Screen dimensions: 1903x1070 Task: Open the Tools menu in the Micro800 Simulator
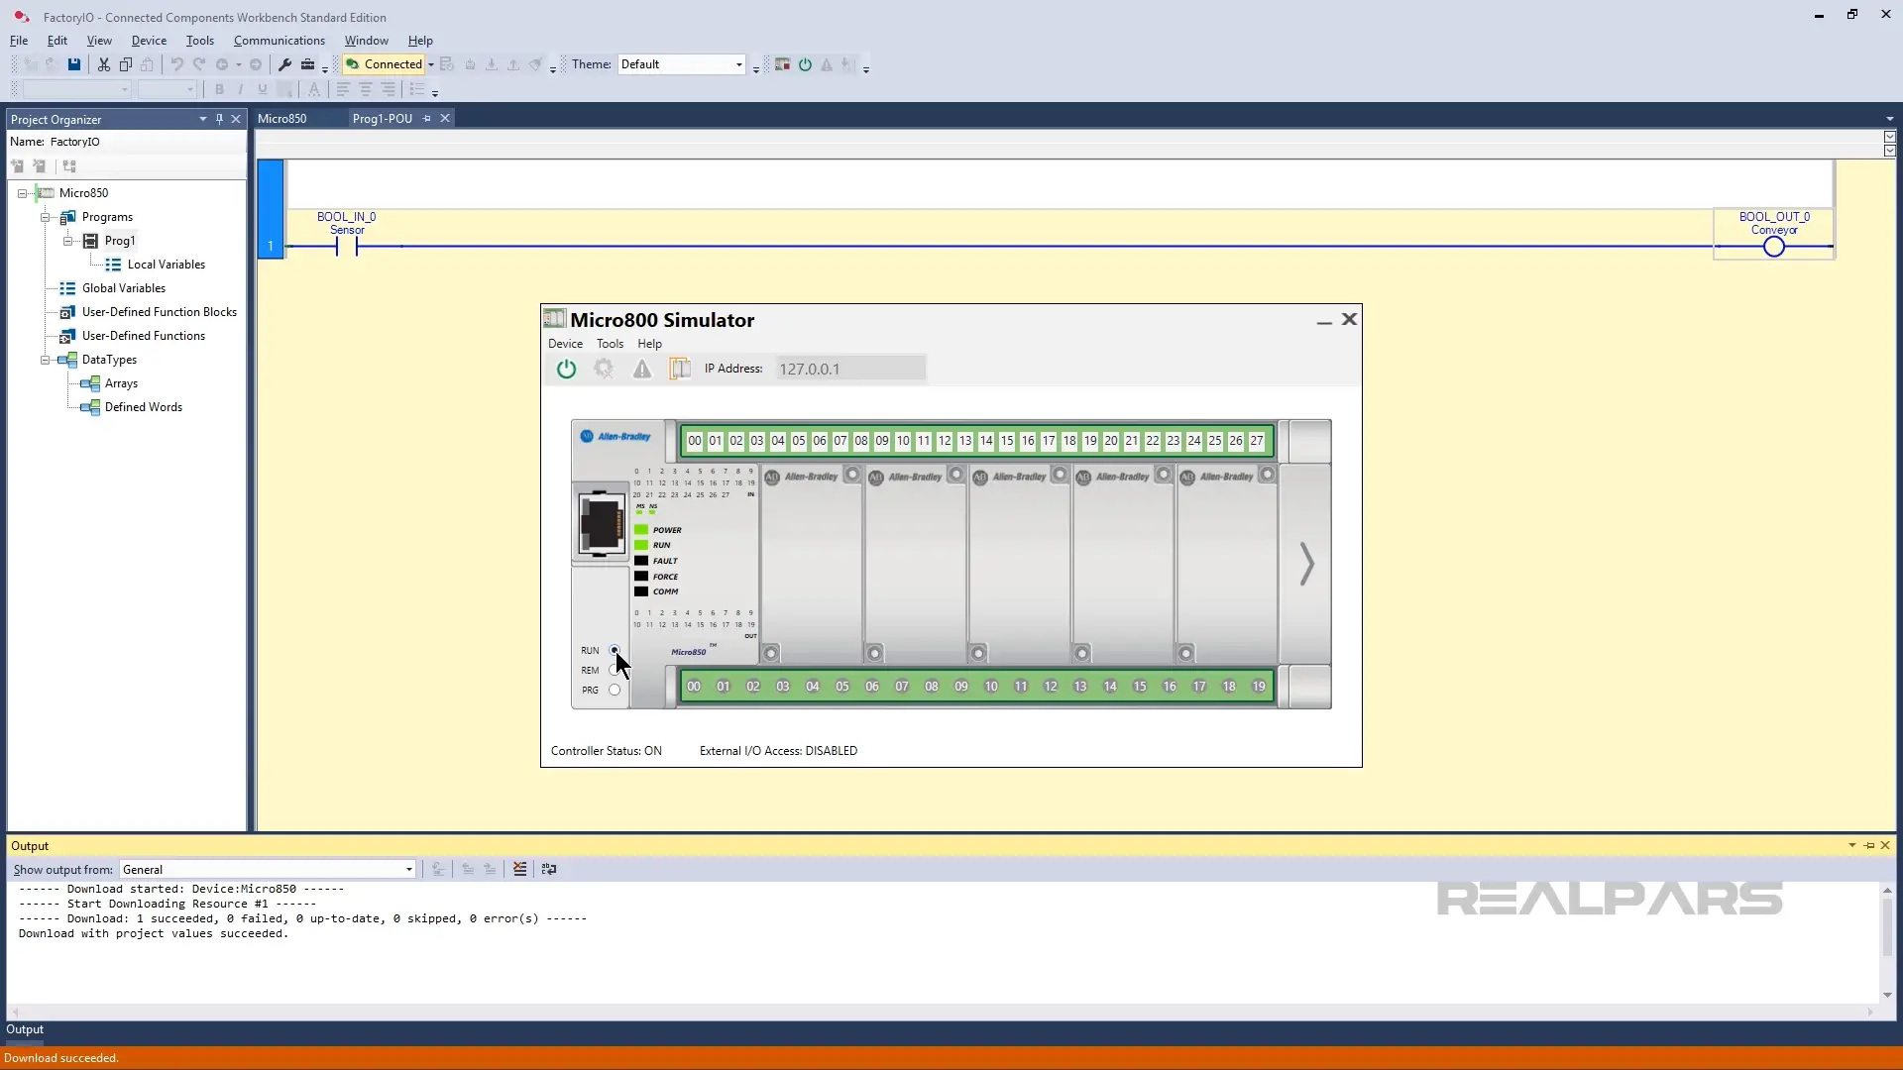pos(610,344)
